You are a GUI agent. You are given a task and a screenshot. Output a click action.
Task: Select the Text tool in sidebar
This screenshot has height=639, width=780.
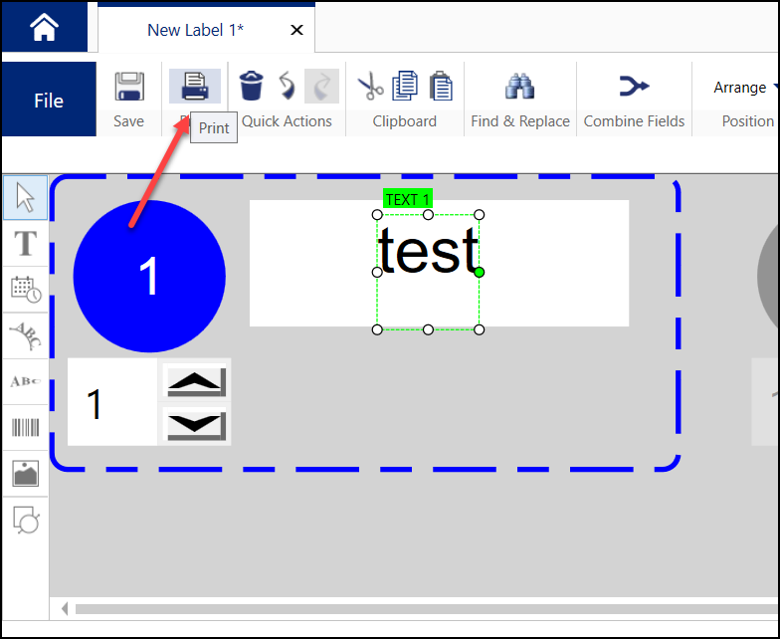point(25,243)
